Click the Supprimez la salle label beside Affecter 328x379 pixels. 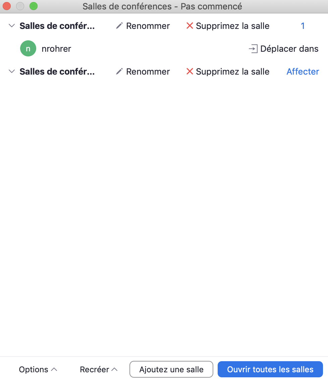[x=232, y=72]
